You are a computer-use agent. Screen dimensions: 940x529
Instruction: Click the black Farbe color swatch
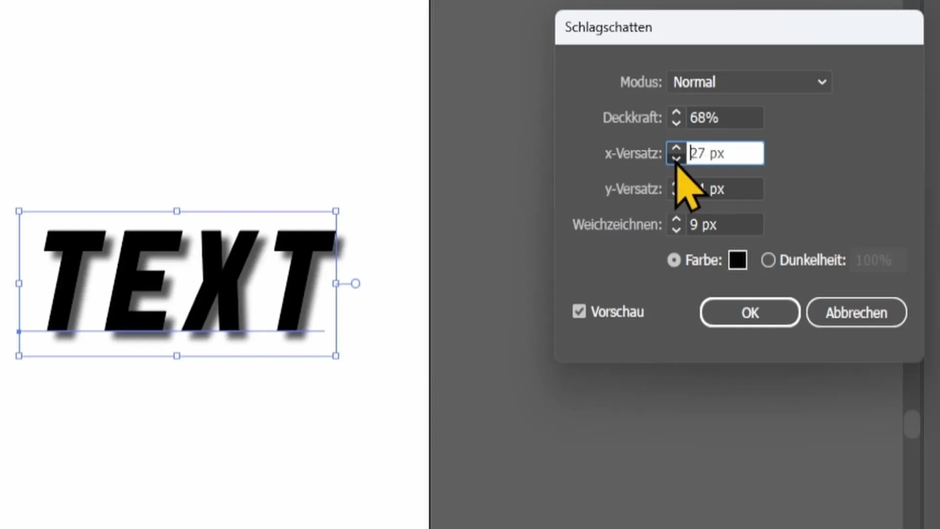pyautogui.click(x=738, y=260)
